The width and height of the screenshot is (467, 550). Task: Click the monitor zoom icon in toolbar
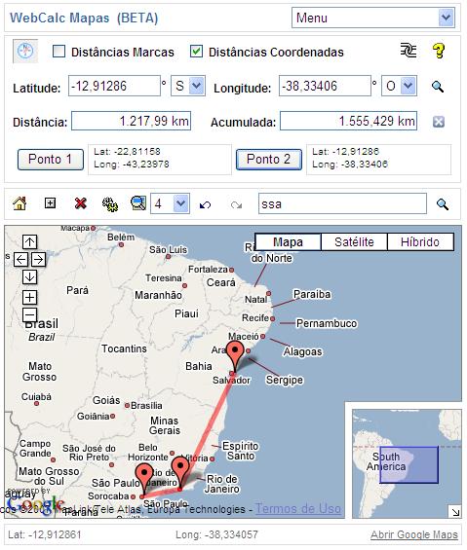(x=138, y=203)
